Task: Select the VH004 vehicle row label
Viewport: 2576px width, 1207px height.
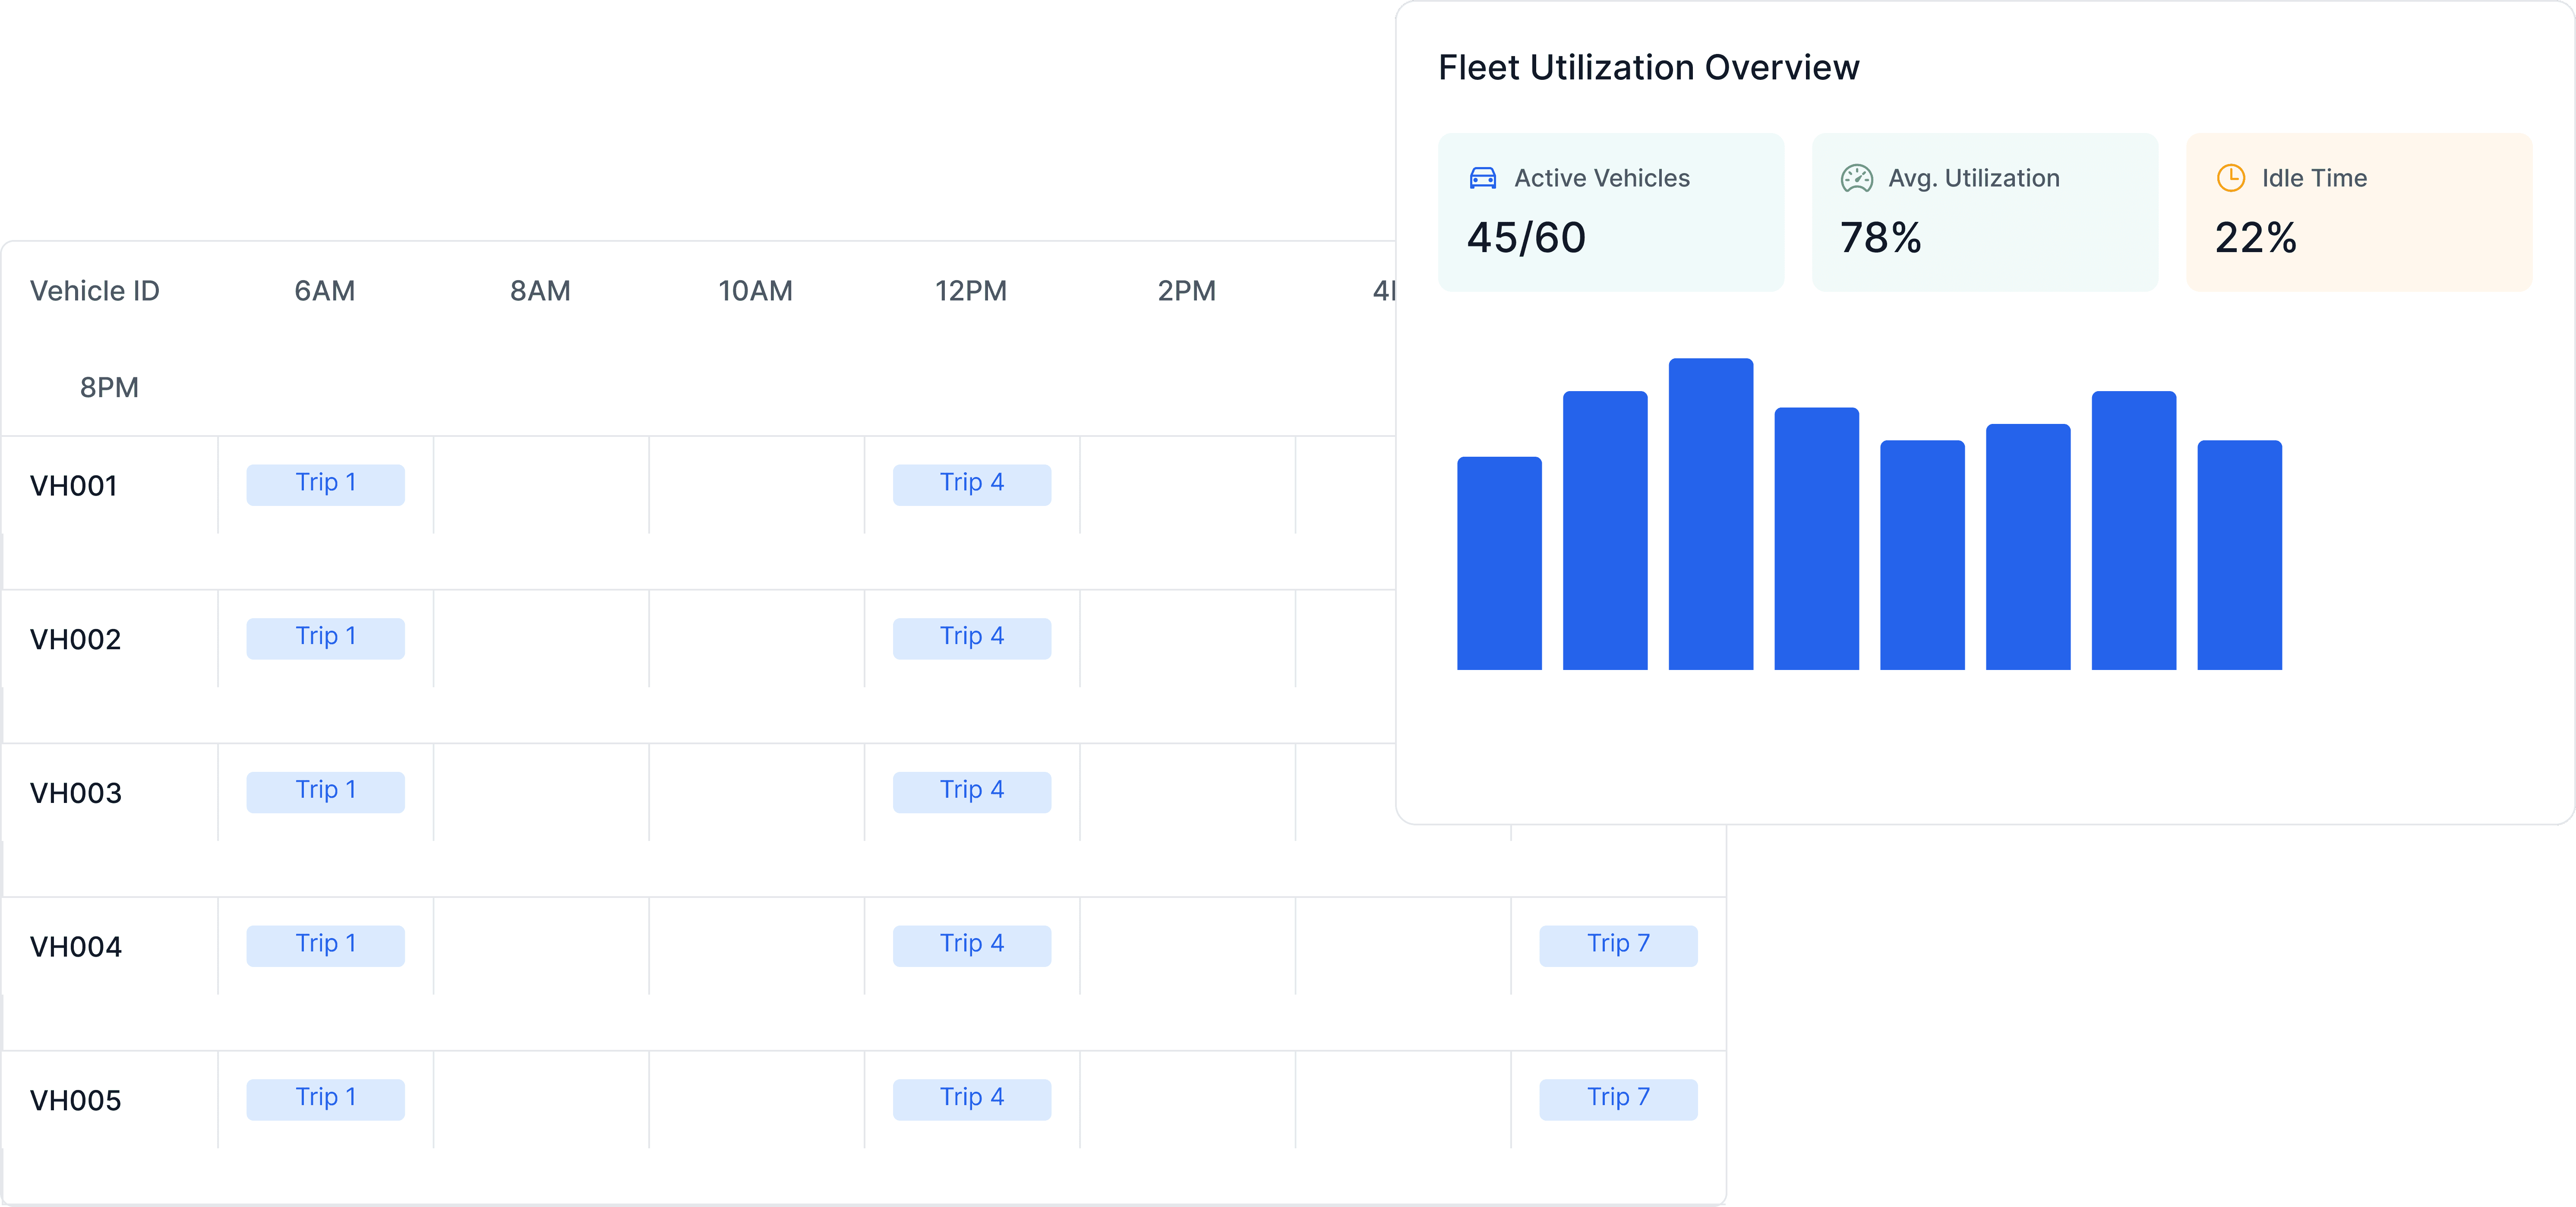Action: (76, 947)
